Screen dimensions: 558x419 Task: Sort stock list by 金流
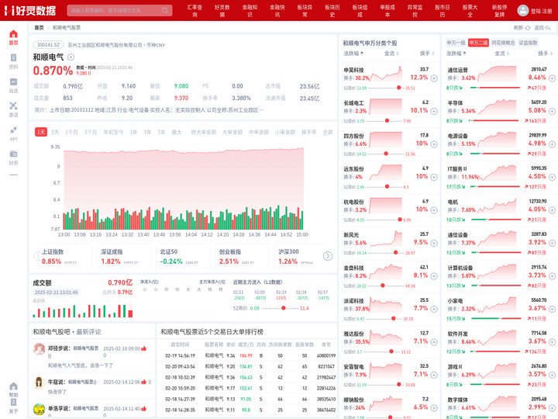point(391,54)
